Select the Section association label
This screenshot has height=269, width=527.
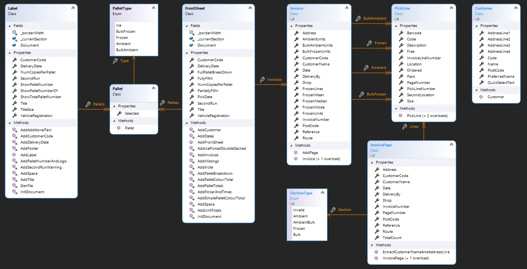[x=345, y=210]
